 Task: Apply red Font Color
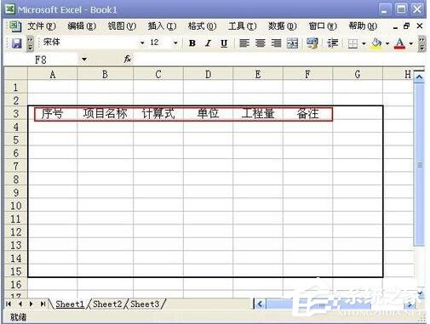pos(399,43)
